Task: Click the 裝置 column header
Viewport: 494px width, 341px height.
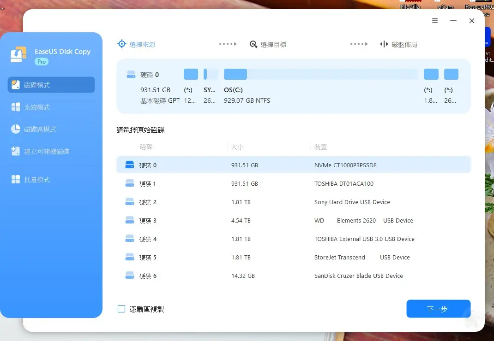Action: coord(320,147)
